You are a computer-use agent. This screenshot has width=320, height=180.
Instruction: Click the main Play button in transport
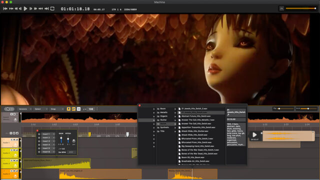(x=25, y=8)
